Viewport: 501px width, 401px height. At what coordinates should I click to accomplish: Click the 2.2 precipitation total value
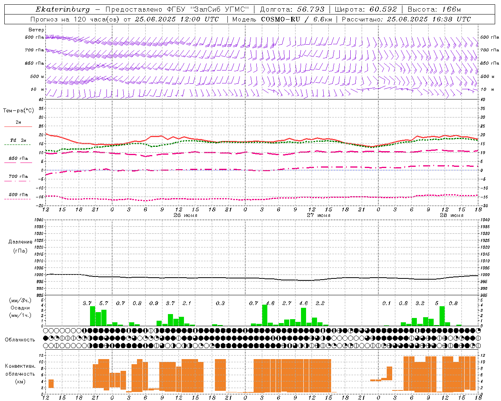[320, 303]
